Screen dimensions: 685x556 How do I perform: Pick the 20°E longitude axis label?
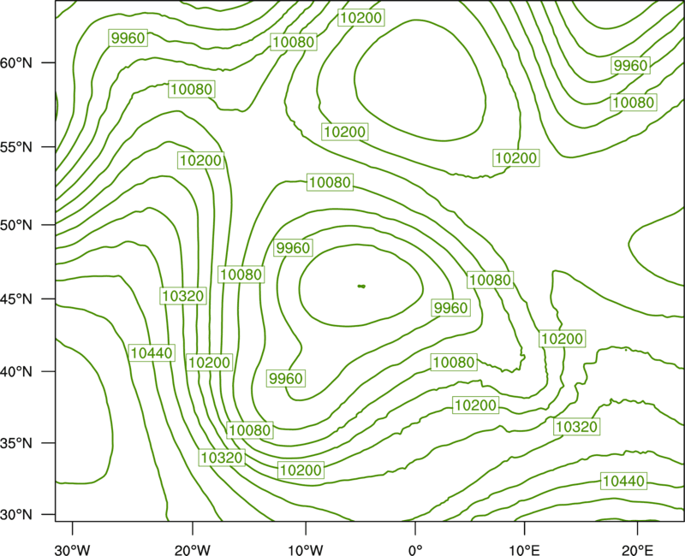click(x=637, y=549)
